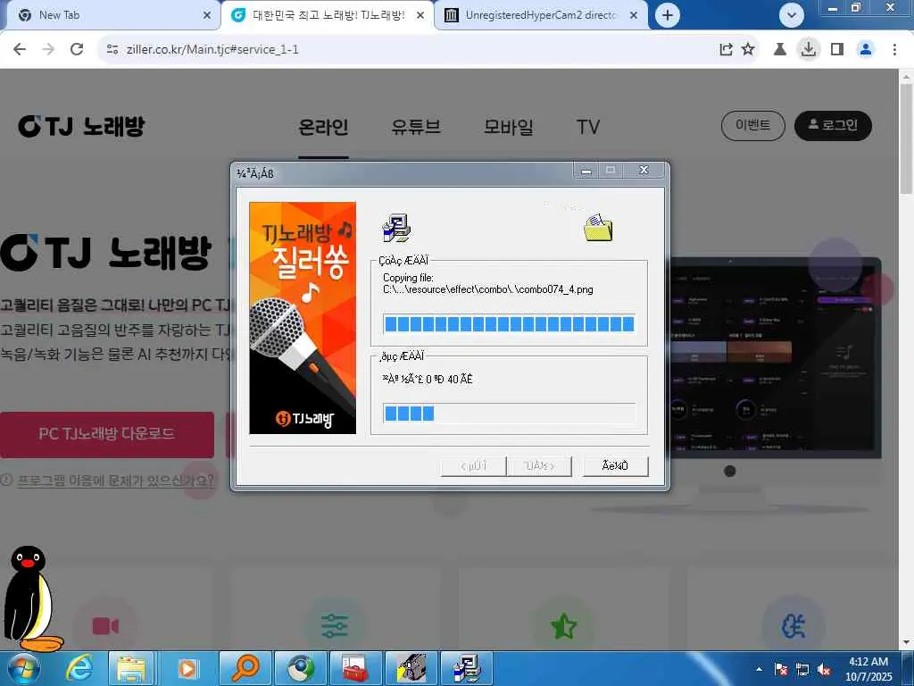Click the muted volume tray icon
The image size is (914, 686).
(x=824, y=669)
